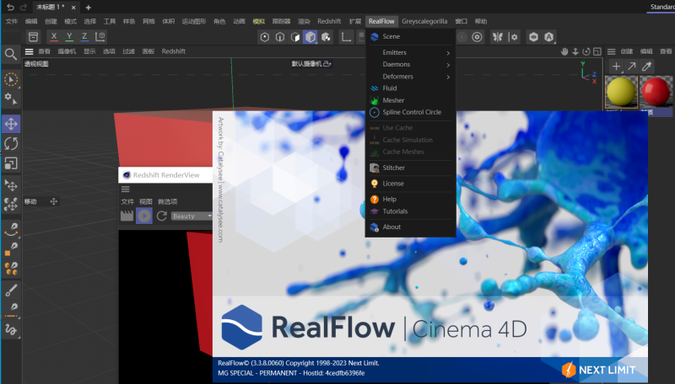Toggle Y axis lock
The image size is (675, 384).
point(69,37)
